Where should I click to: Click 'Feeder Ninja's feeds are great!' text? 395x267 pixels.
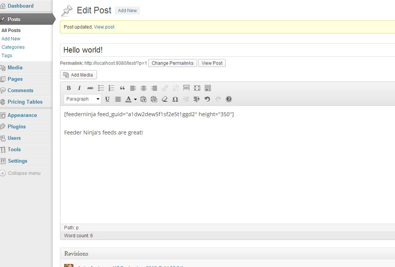point(104,133)
